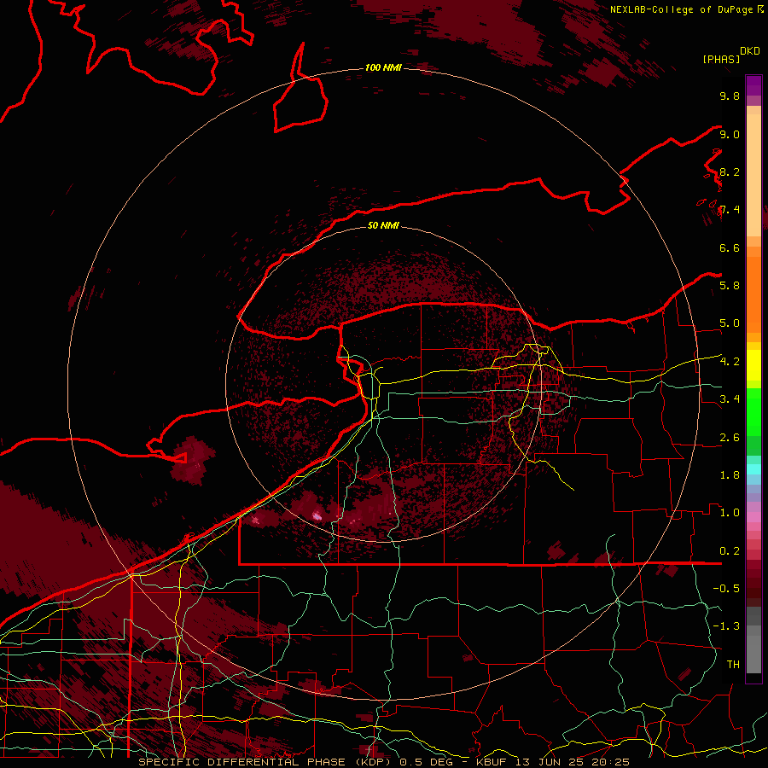The height and width of the screenshot is (768, 768).
Task: Click the -0.5 scale value
Action: [726, 589]
